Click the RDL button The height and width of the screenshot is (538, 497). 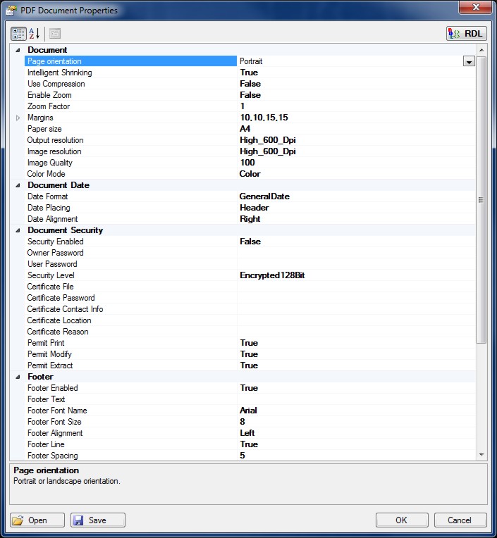466,33
